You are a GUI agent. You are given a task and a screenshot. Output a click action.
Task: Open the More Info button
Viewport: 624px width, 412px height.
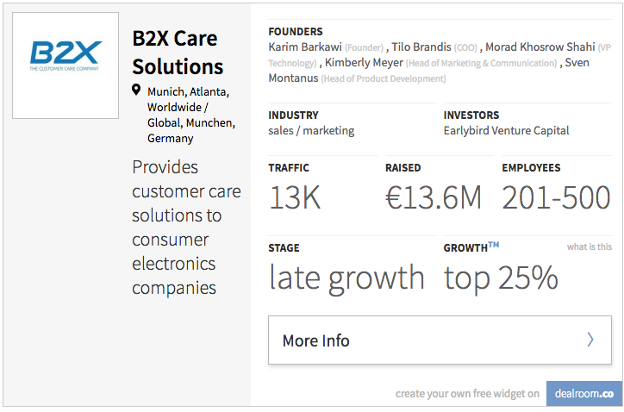[x=440, y=340]
